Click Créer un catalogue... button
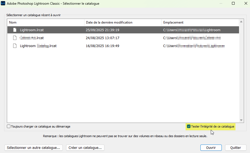Image resolution: width=250 pixels, height=153 pixels. pyautogui.click(x=85, y=148)
